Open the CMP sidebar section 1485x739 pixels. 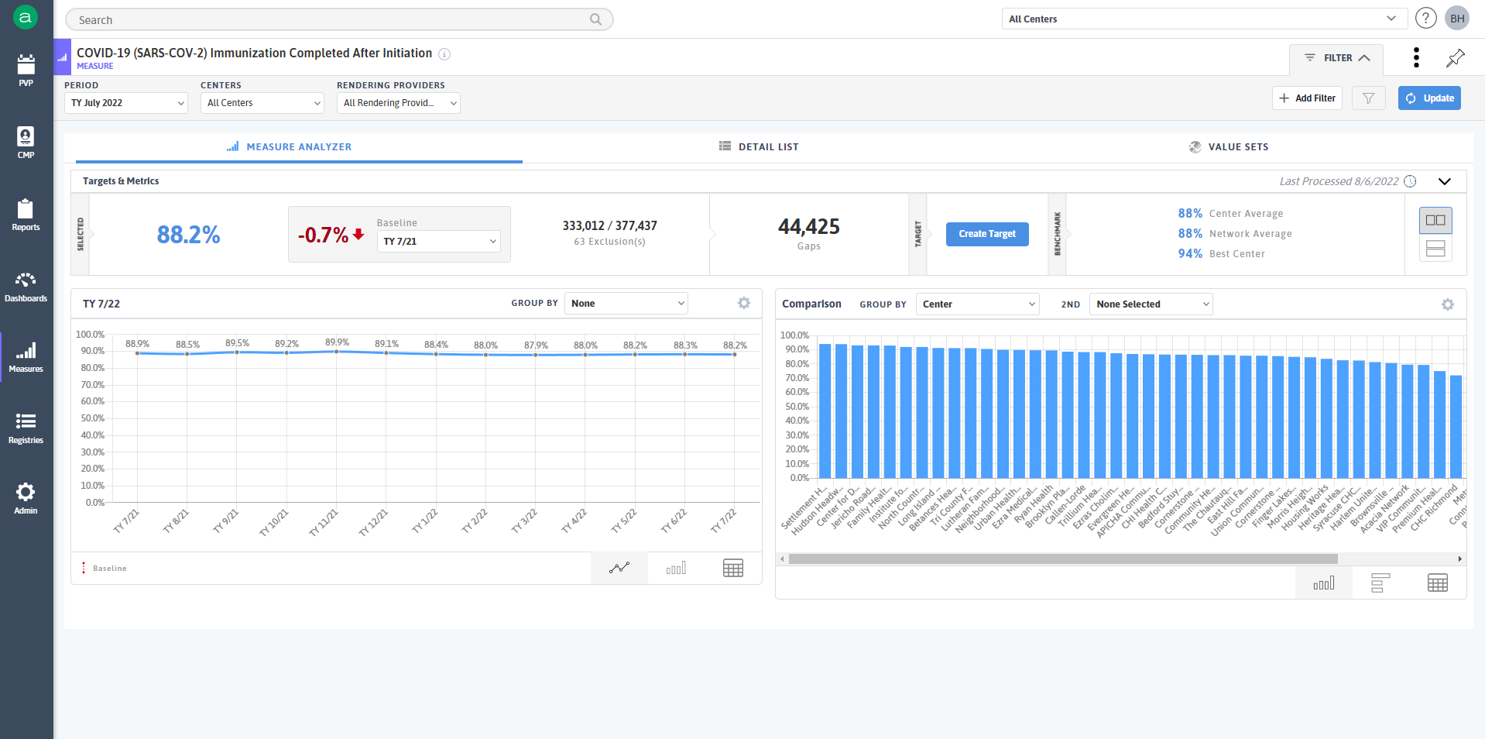pyautogui.click(x=26, y=143)
